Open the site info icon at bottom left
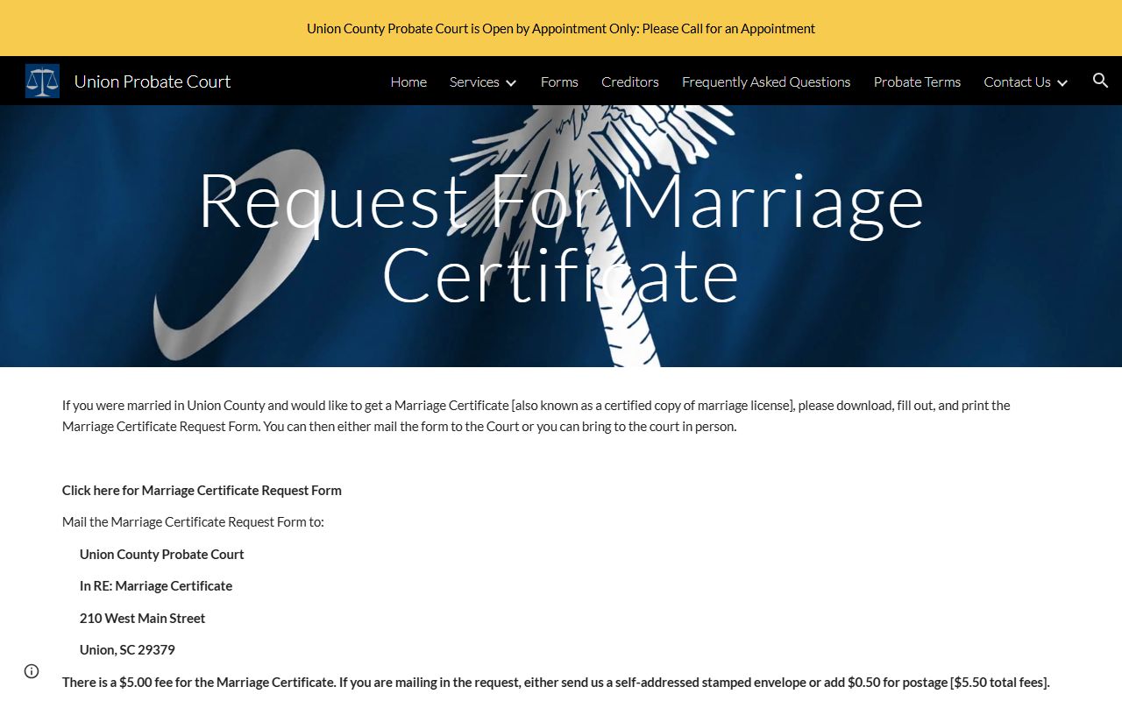Image resolution: width=1122 pixels, height=701 pixels. [x=32, y=671]
